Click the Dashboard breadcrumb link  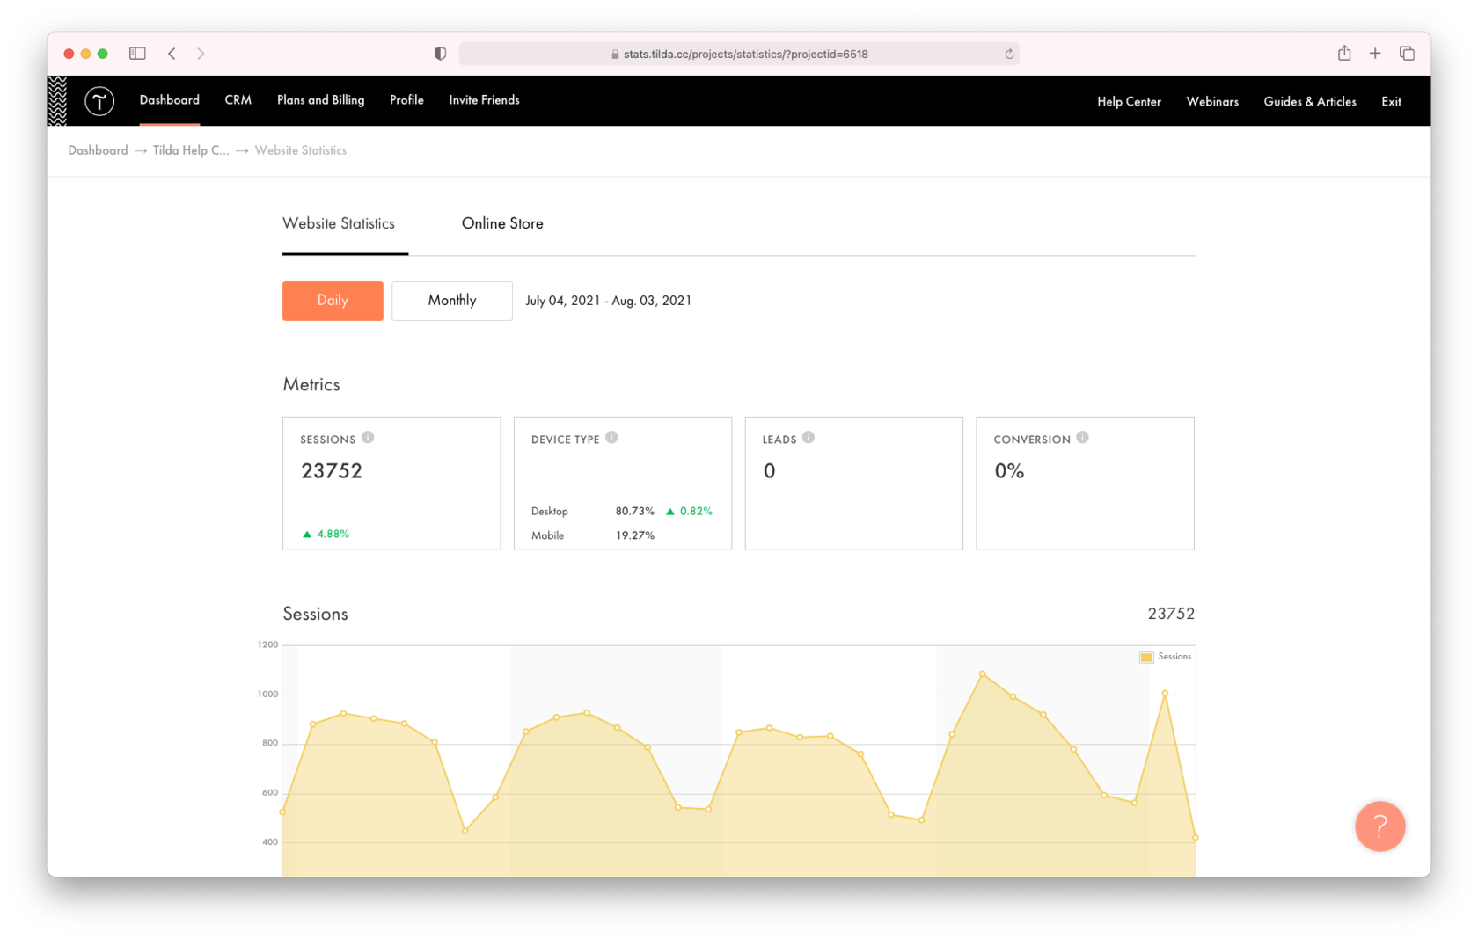[x=98, y=150]
